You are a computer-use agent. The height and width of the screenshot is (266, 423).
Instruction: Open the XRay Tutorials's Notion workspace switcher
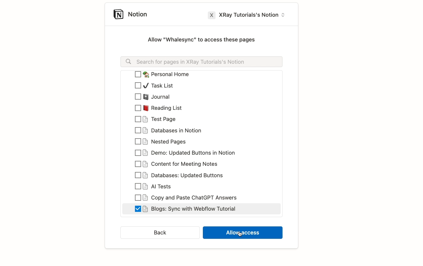click(246, 15)
